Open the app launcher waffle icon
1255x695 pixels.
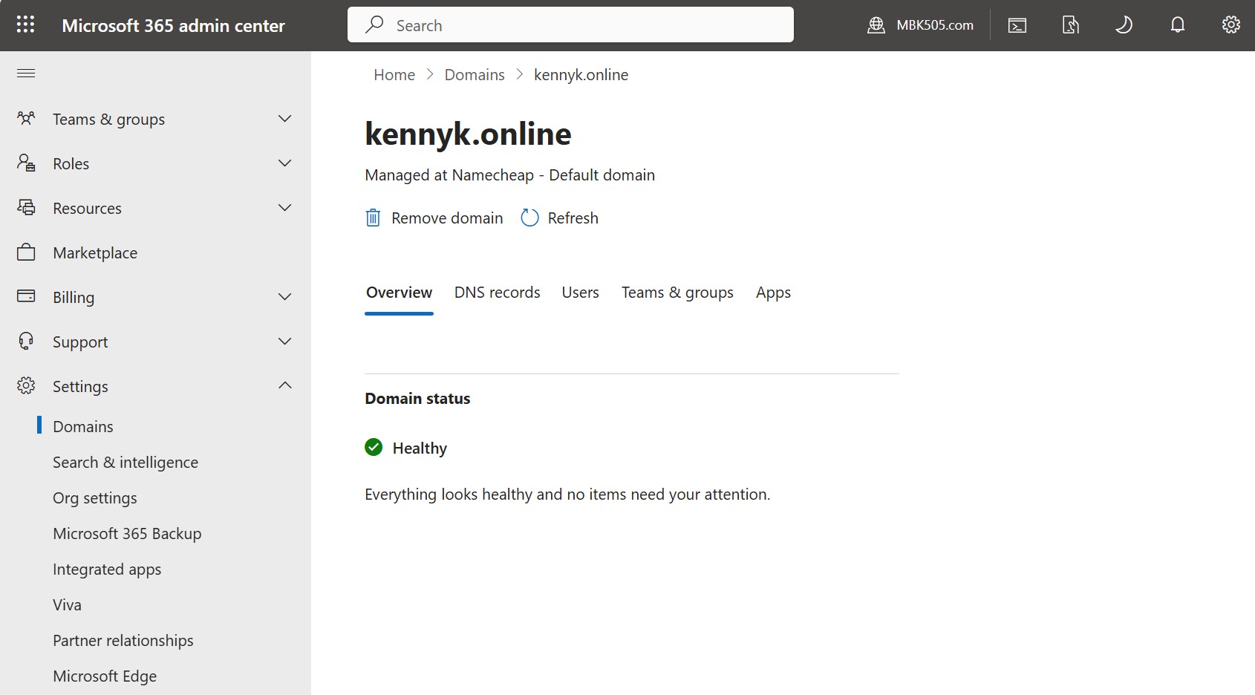(25, 25)
